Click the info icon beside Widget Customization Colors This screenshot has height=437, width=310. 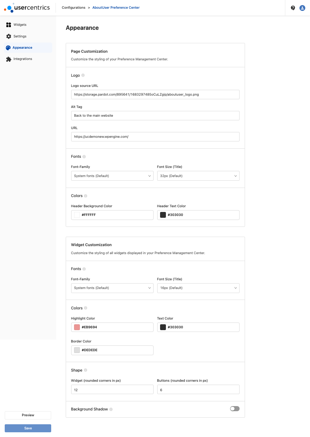pos(86,308)
